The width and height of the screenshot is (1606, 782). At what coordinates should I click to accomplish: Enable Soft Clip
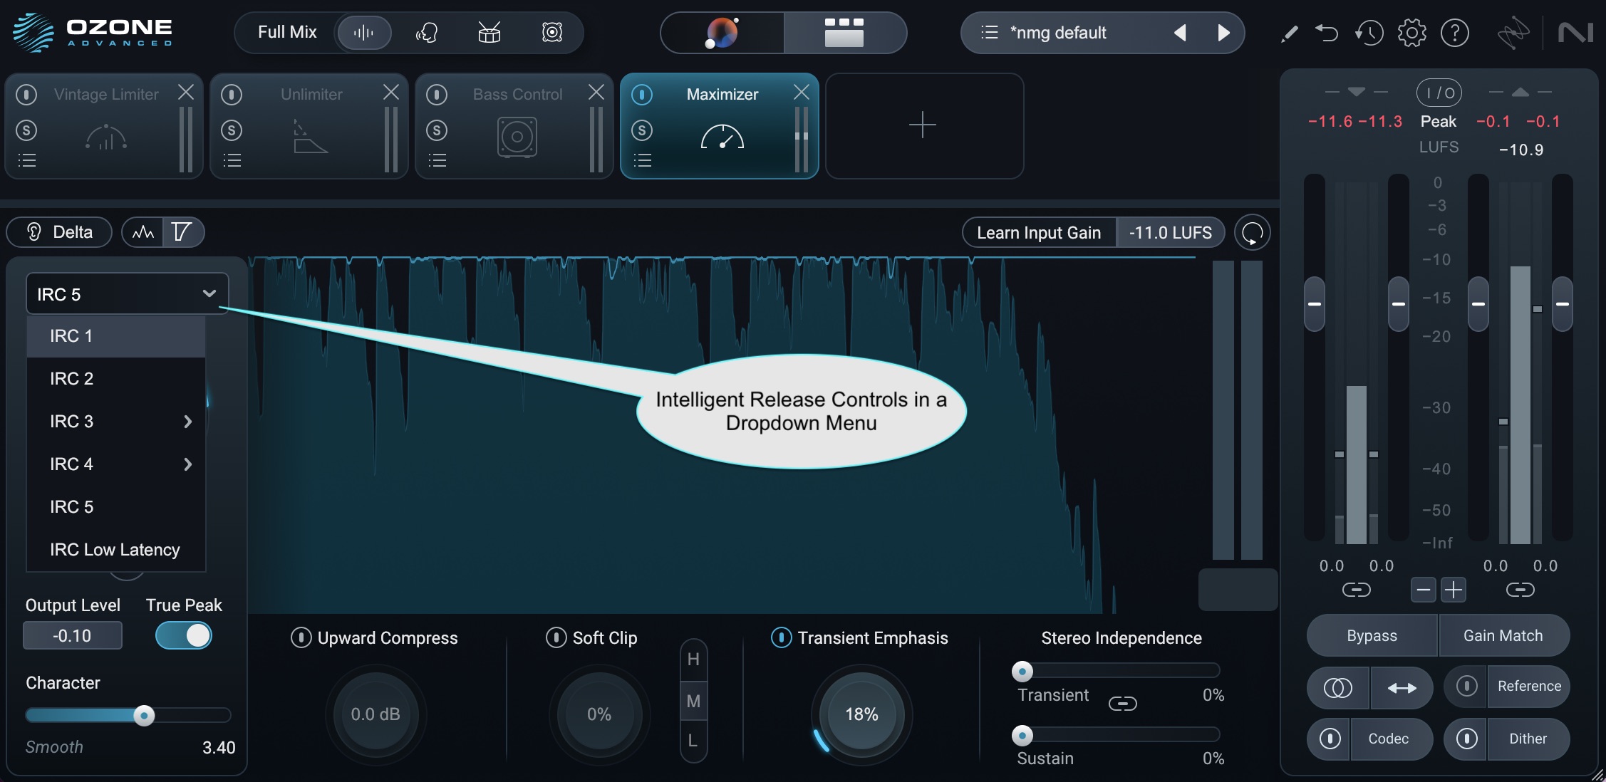[x=556, y=637]
